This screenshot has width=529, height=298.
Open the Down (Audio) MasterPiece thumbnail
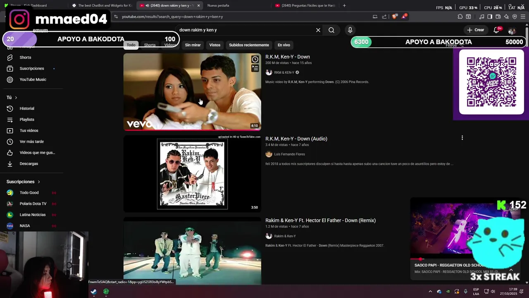[192, 174]
